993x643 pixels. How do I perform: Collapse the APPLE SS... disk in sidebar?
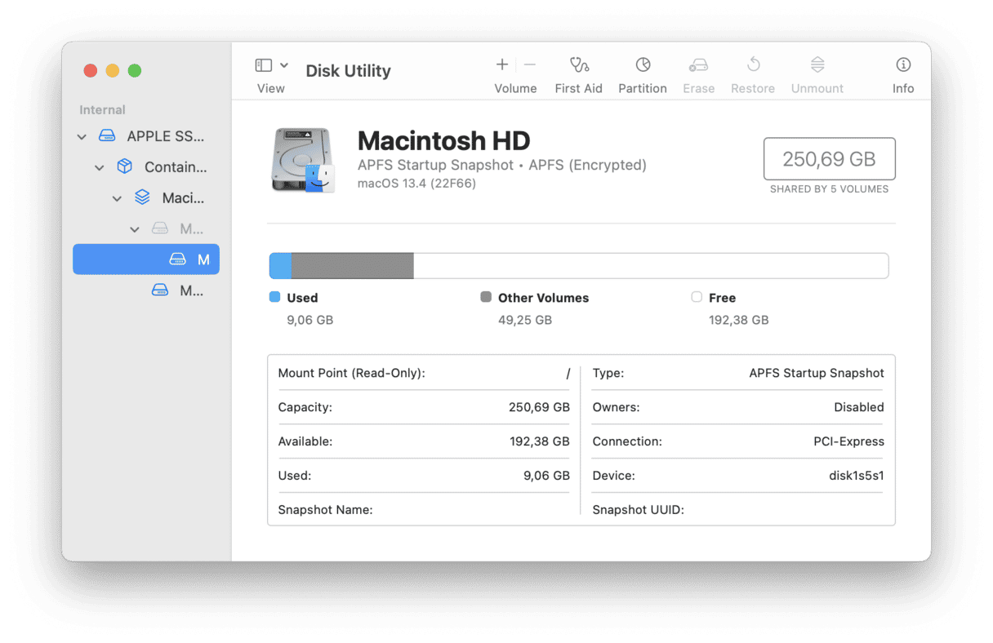point(82,135)
